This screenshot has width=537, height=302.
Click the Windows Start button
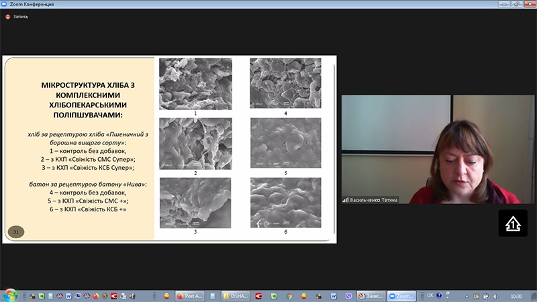(x=9, y=295)
